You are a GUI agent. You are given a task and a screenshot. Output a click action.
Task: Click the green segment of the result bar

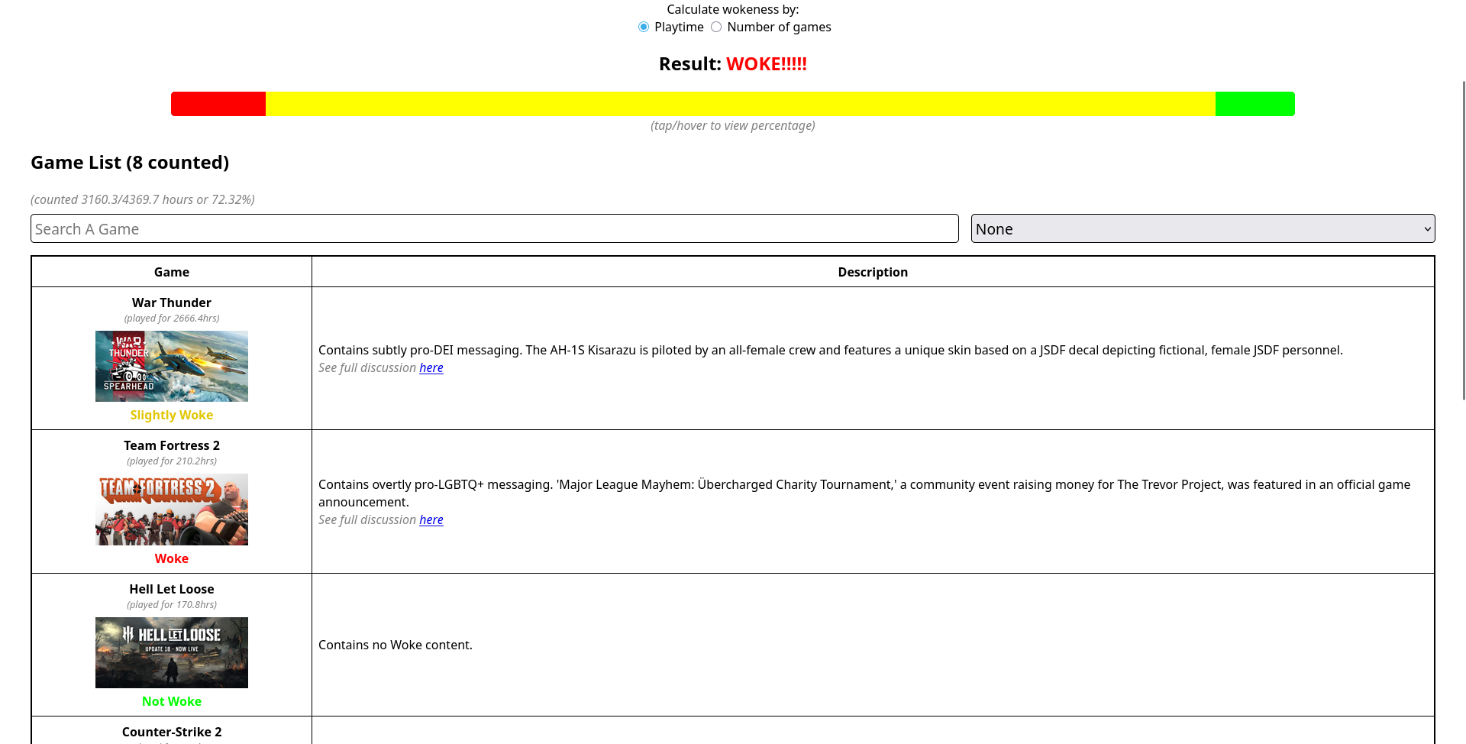1254,104
